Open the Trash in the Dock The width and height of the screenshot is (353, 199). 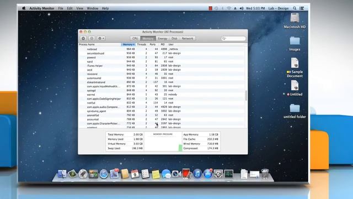[265, 174]
